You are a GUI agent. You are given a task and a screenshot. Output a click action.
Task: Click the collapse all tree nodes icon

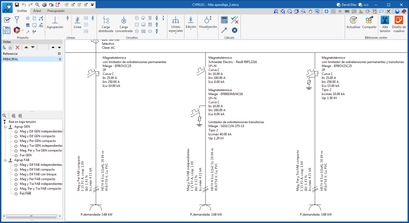pyautogui.click(x=20, y=115)
